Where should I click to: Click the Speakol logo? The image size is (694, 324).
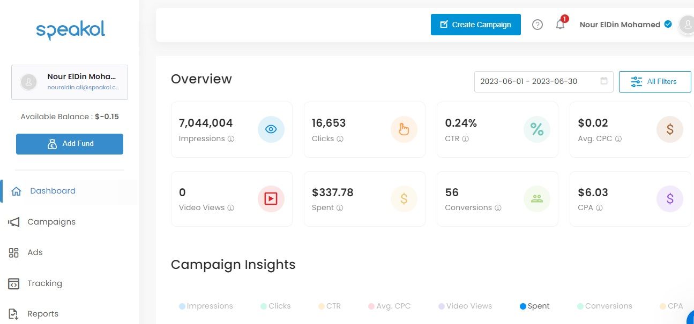point(70,30)
